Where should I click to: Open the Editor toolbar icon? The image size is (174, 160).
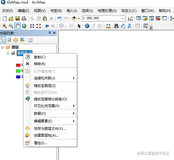coord(130,18)
